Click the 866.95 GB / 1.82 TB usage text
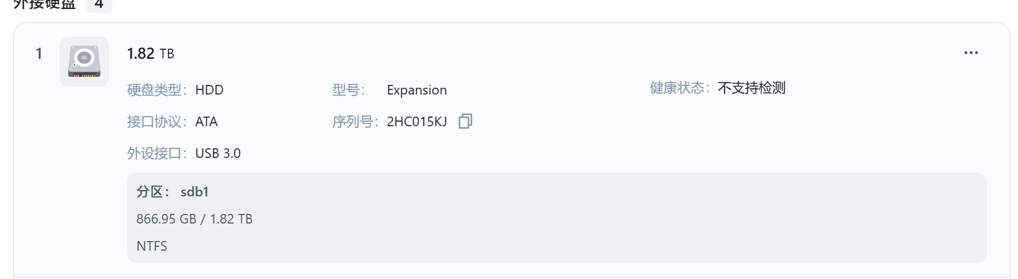1018x279 pixels. (195, 219)
